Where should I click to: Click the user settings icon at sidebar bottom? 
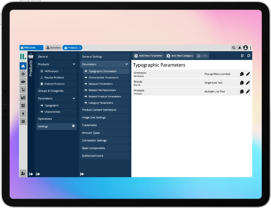pos(23,174)
